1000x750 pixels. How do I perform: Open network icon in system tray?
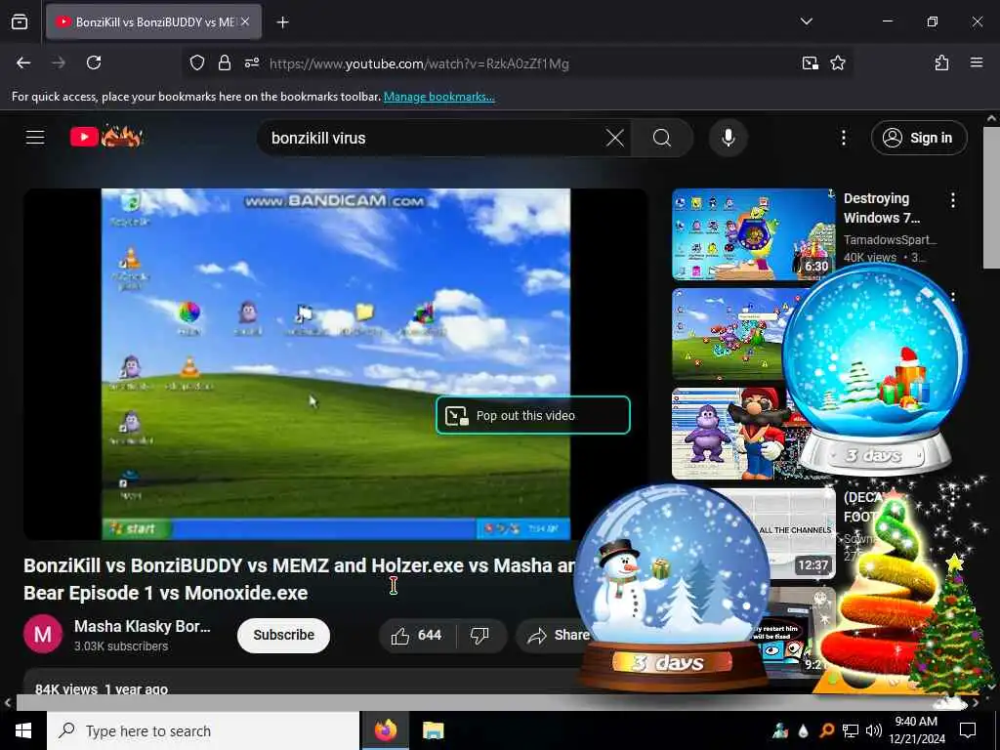[x=851, y=730]
